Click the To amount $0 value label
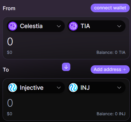This screenshot has height=122, width=131. pyautogui.click(x=10, y=114)
